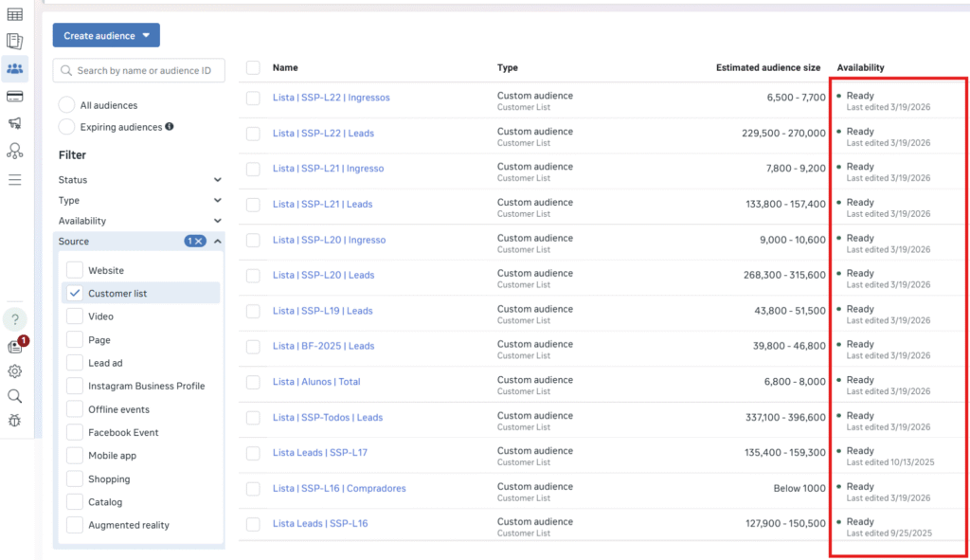Select the Audiences people icon in sidebar

[14, 67]
